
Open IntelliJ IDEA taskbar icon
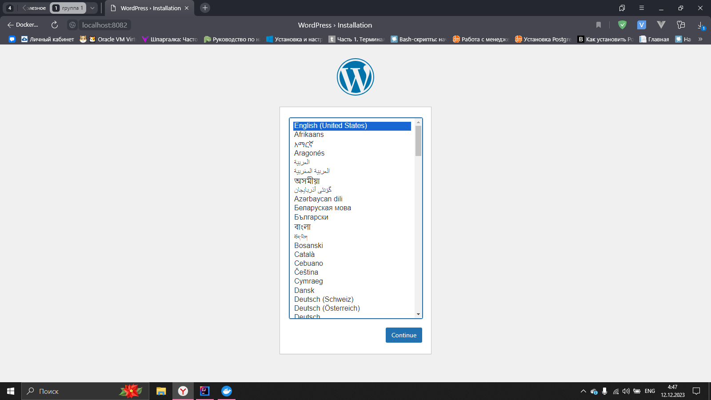(204, 391)
